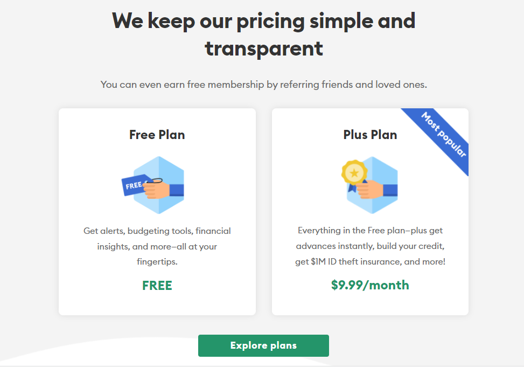524x367 pixels.
Task: Click the green FREE price text
Action: (157, 286)
